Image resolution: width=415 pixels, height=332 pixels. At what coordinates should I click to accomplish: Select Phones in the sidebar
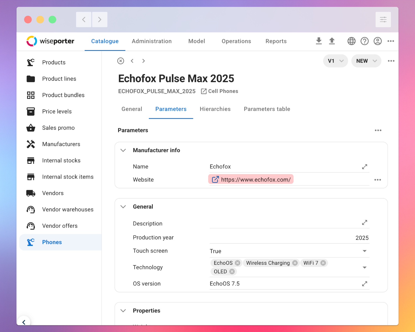[60, 242]
